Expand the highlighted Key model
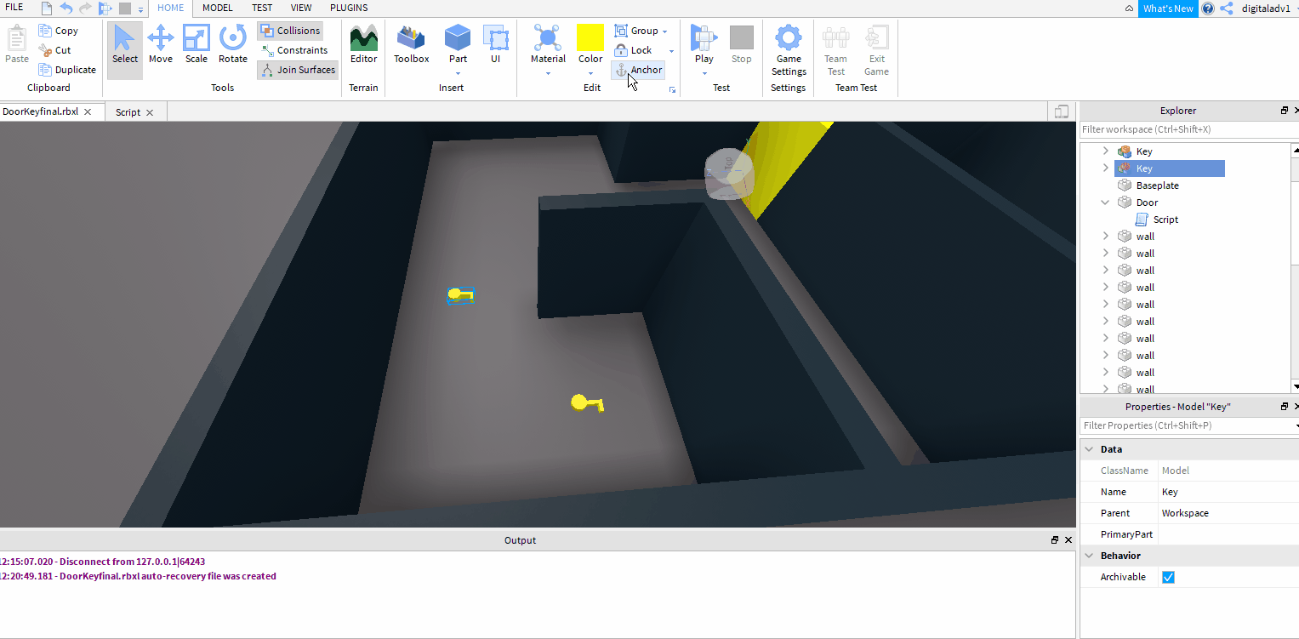 [x=1105, y=168]
